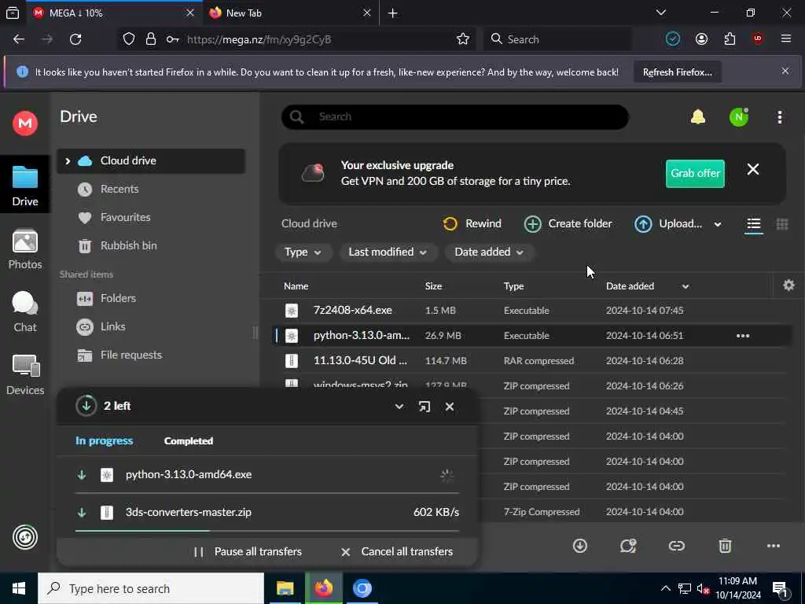Click the MEGA logo icon
The image size is (805, 604).
point(24,123)
